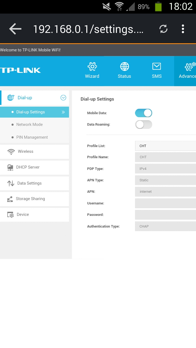Viewport: 196px width, 348px height.
Task: Click the Username field
Action: click(x=166, y=203)
